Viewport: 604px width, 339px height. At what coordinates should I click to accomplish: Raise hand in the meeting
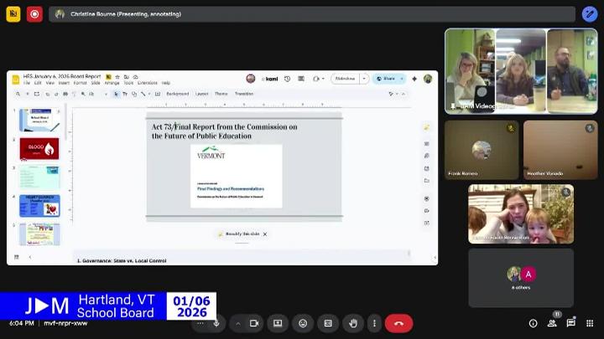(353, 323)
